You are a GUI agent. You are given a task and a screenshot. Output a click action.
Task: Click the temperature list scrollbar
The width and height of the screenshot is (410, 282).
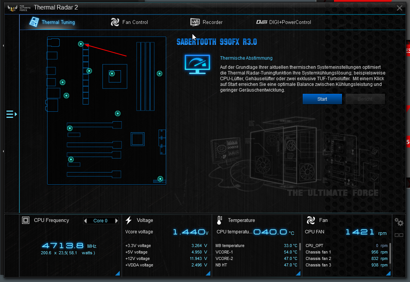[x=300, y=247]
